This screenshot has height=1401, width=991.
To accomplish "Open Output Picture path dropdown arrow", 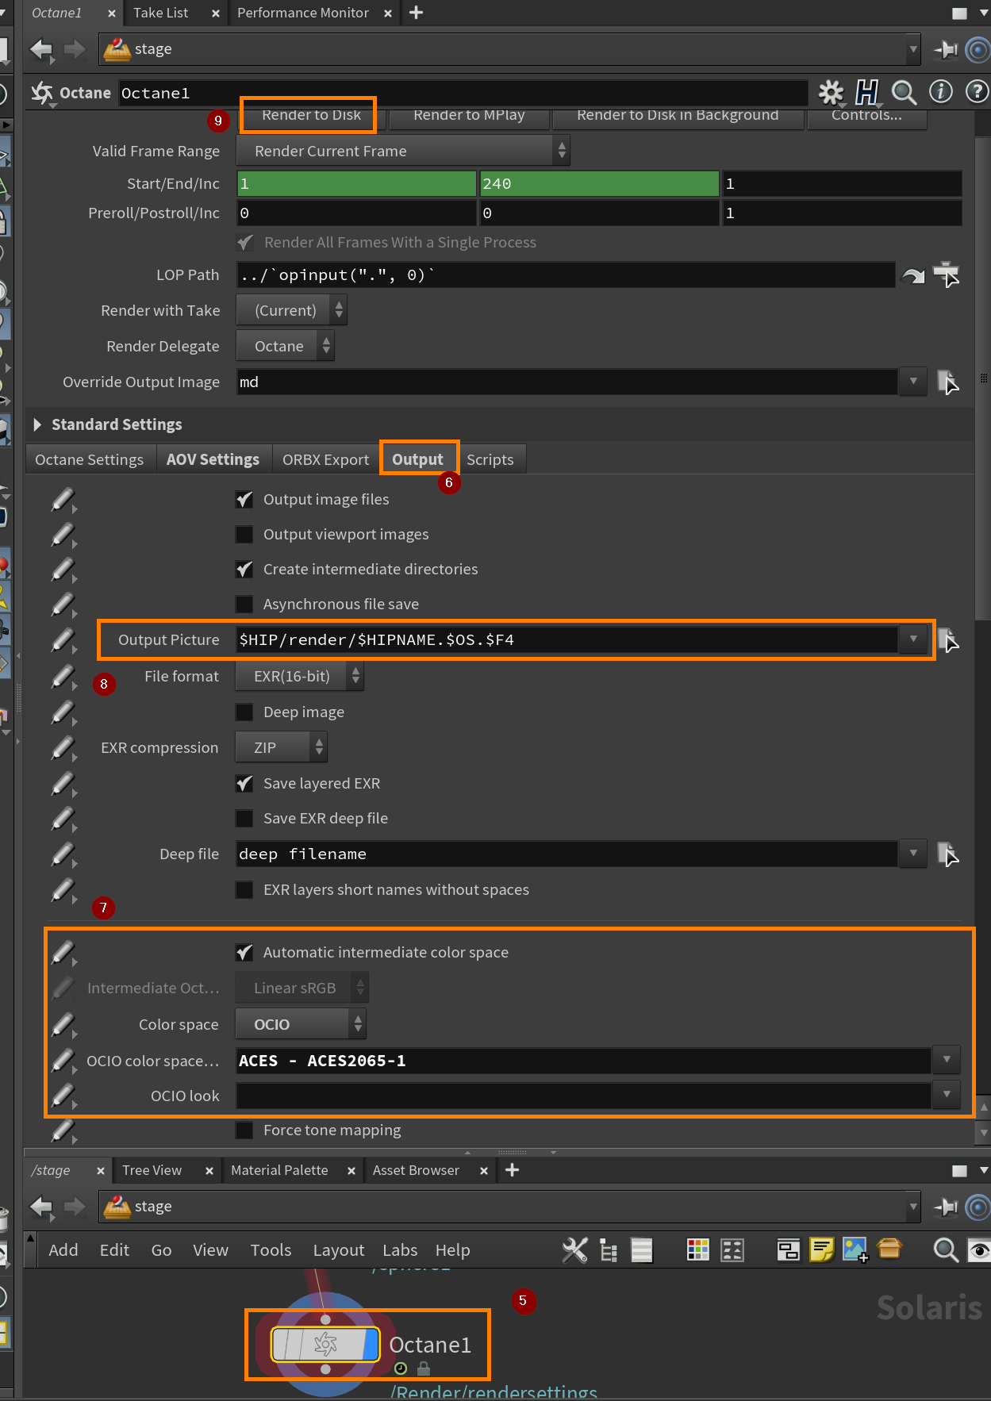I will (913, 639).
